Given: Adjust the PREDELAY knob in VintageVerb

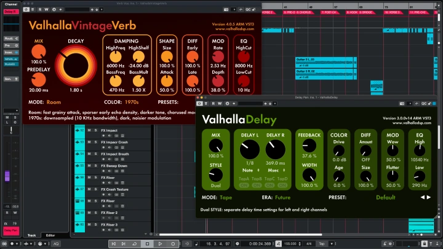Looking at the screenshot, I should coord(38,80).
